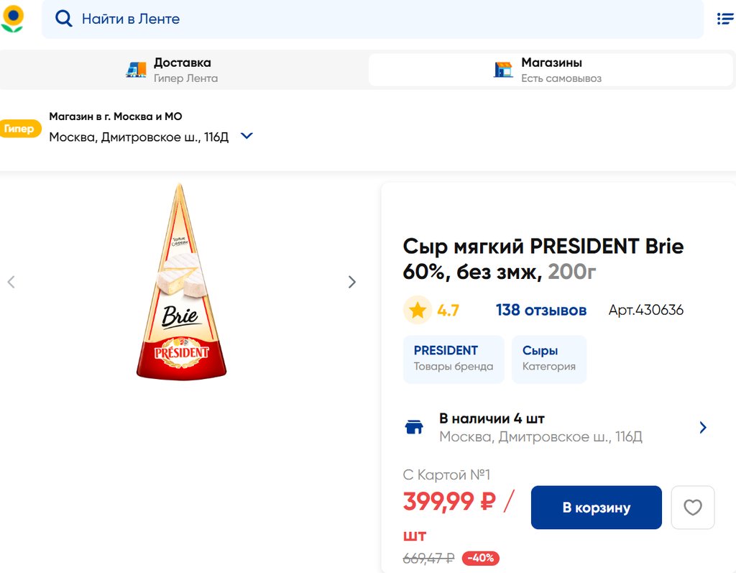Click the delivery truck icon
736x573 pixels.
point(136,70)
